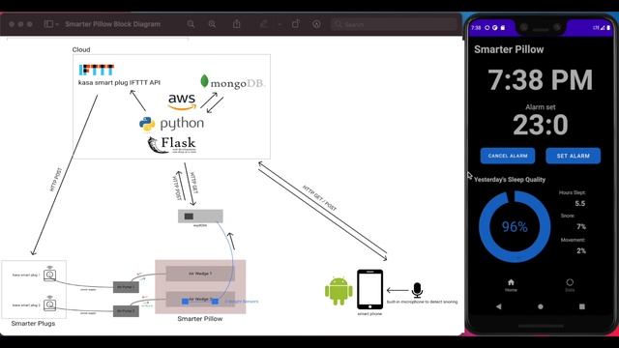Click the Cloud label above the box

[81, 49]
